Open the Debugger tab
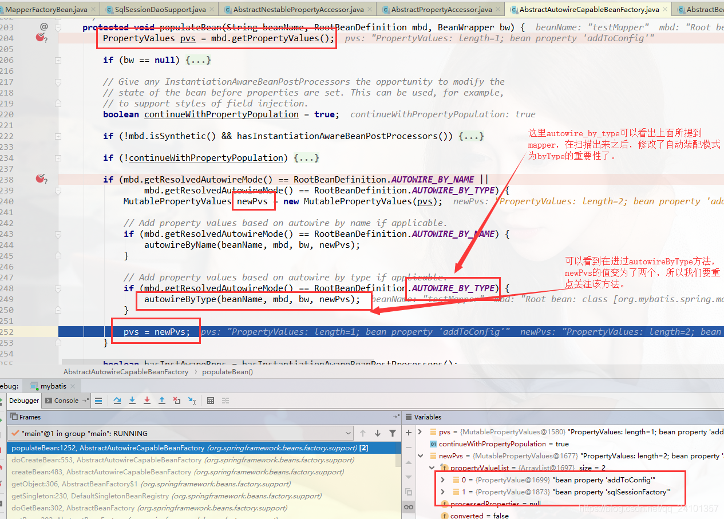The image size is (724, 519). point(24,401)
